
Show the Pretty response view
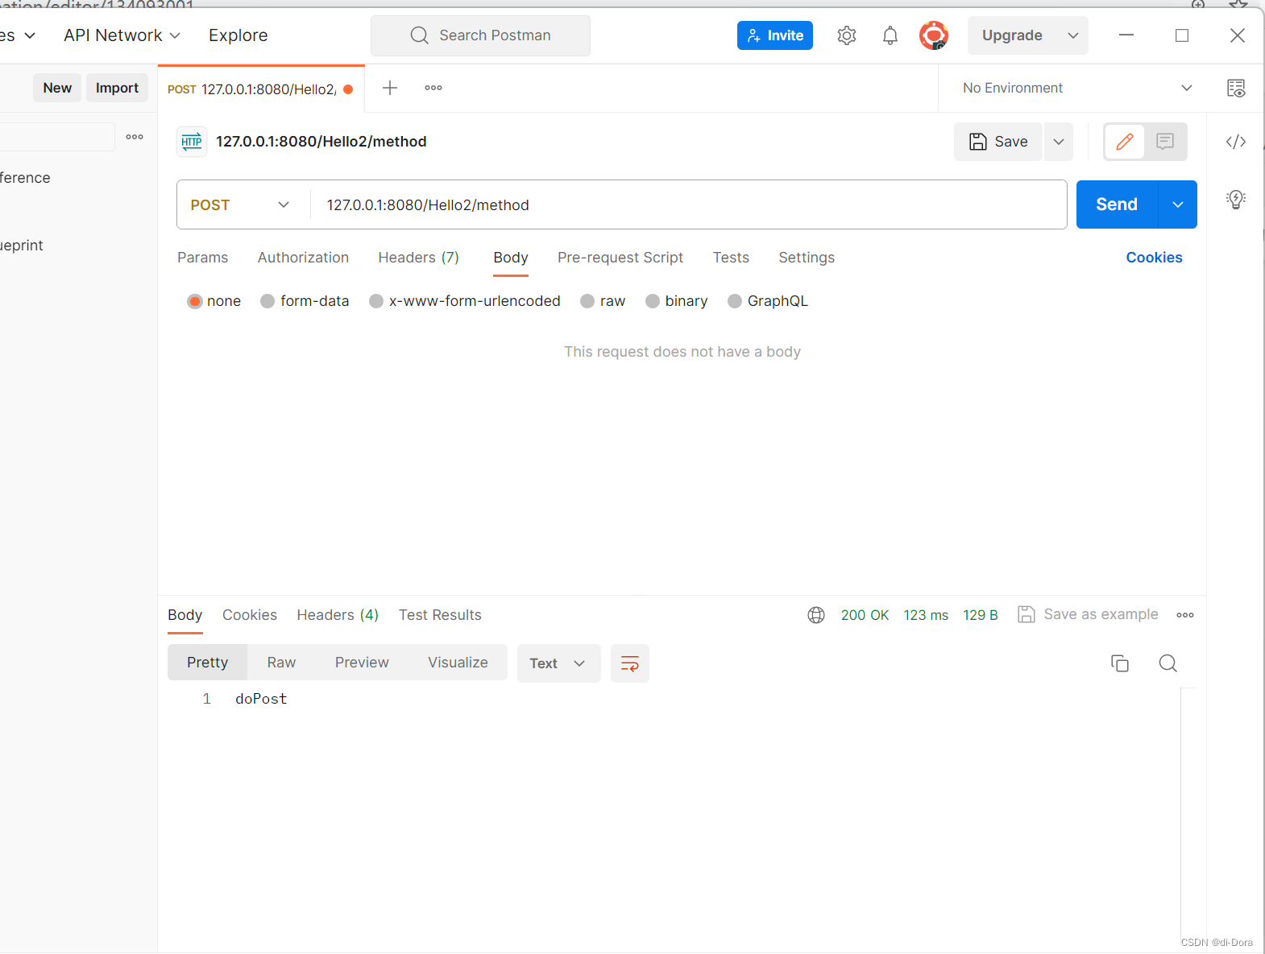(x=207, y=663)
